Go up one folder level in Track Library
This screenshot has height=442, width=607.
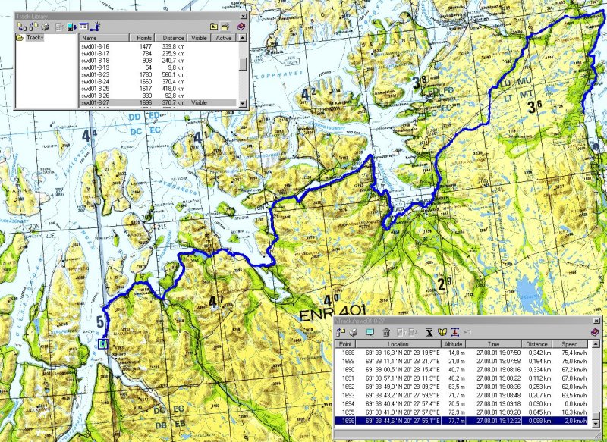point(215,27)
